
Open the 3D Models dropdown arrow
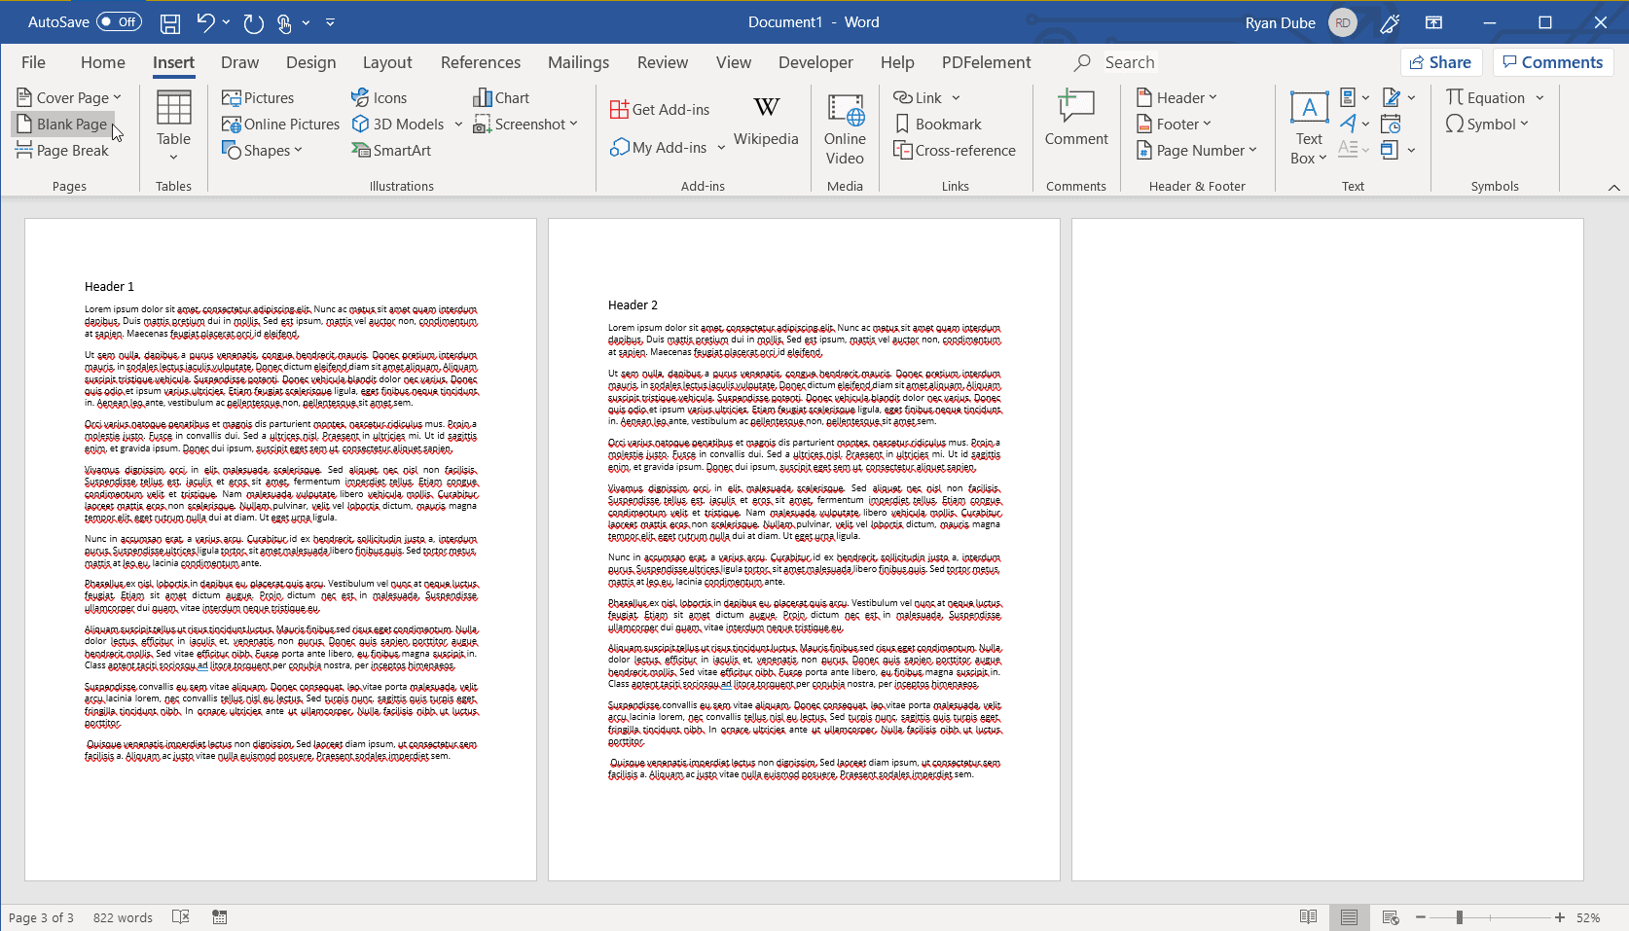(x=458, y=124)
